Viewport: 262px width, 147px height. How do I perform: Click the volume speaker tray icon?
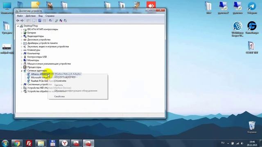[242, 143]
